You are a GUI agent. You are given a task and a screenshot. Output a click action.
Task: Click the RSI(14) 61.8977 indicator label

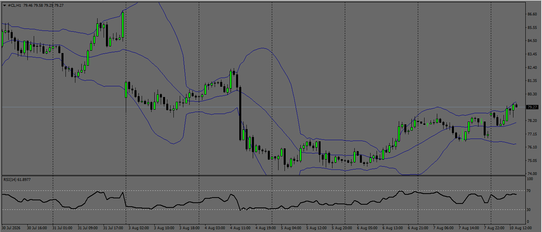17,180
